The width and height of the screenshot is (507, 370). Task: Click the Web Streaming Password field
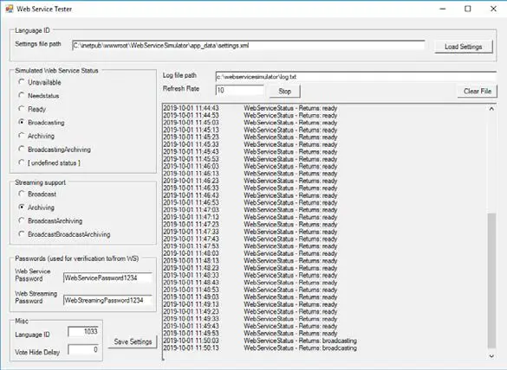(107, 300)
